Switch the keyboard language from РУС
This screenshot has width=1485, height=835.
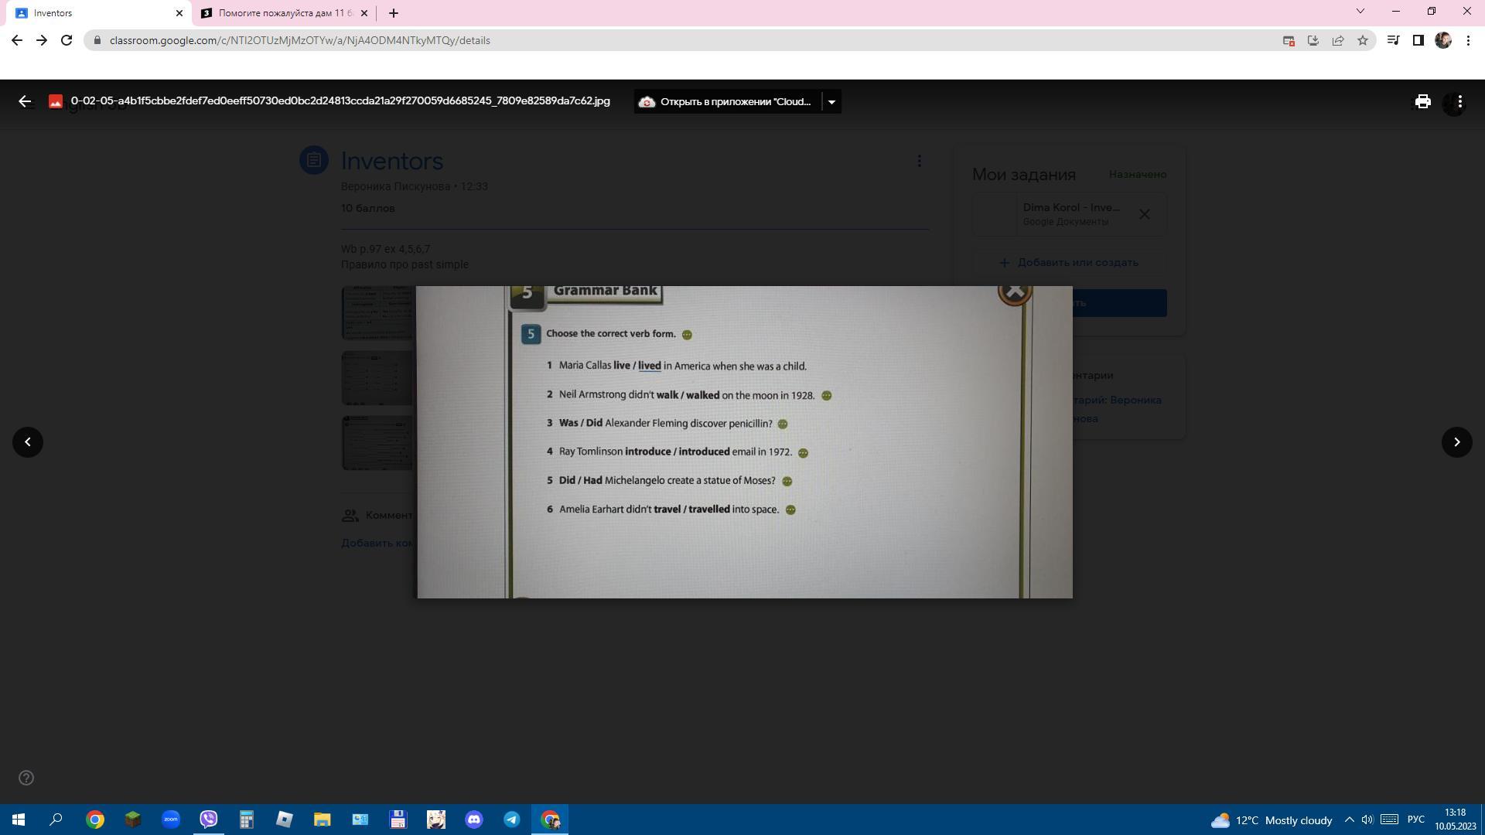(1415, 820)
